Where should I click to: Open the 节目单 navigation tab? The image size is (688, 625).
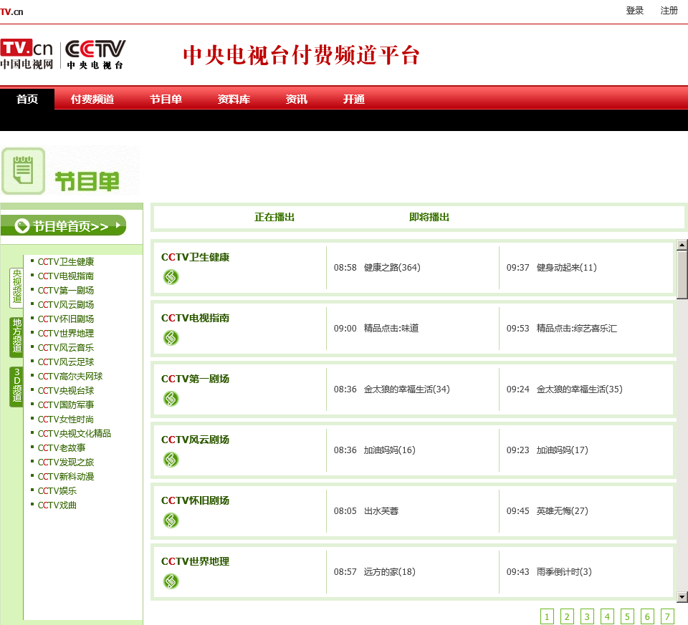166,99
